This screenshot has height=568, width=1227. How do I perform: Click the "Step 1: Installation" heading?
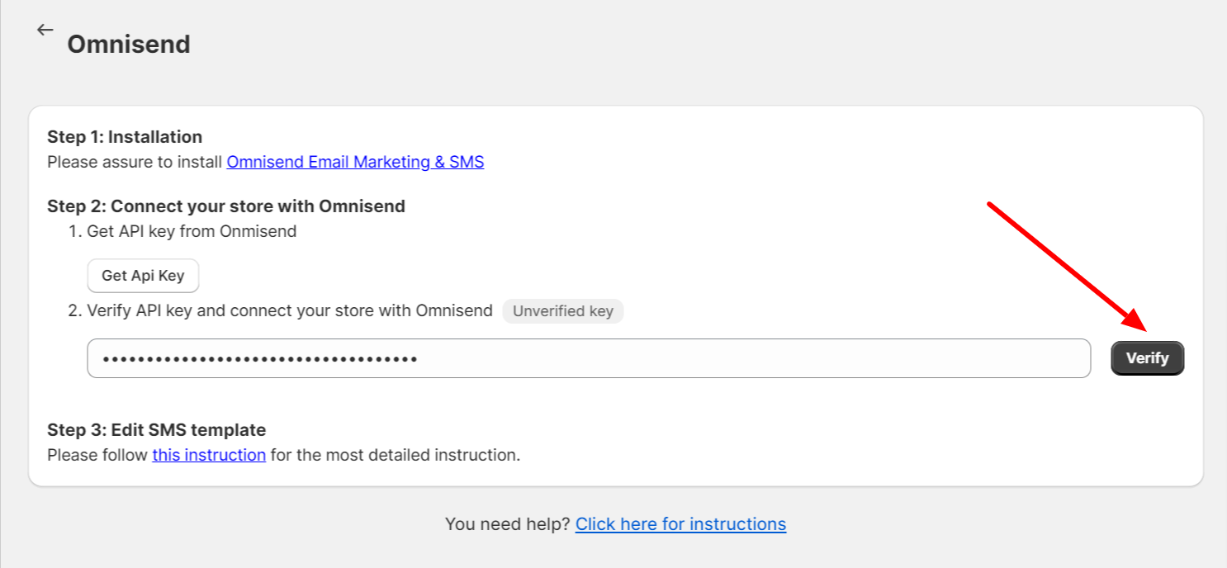[x=125, y=137]
